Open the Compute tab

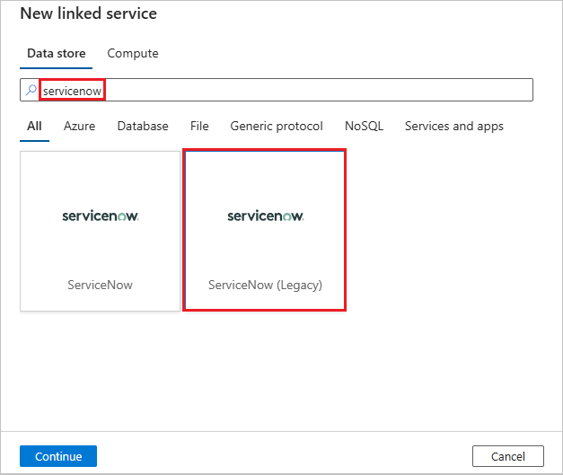tap(133, 54)
